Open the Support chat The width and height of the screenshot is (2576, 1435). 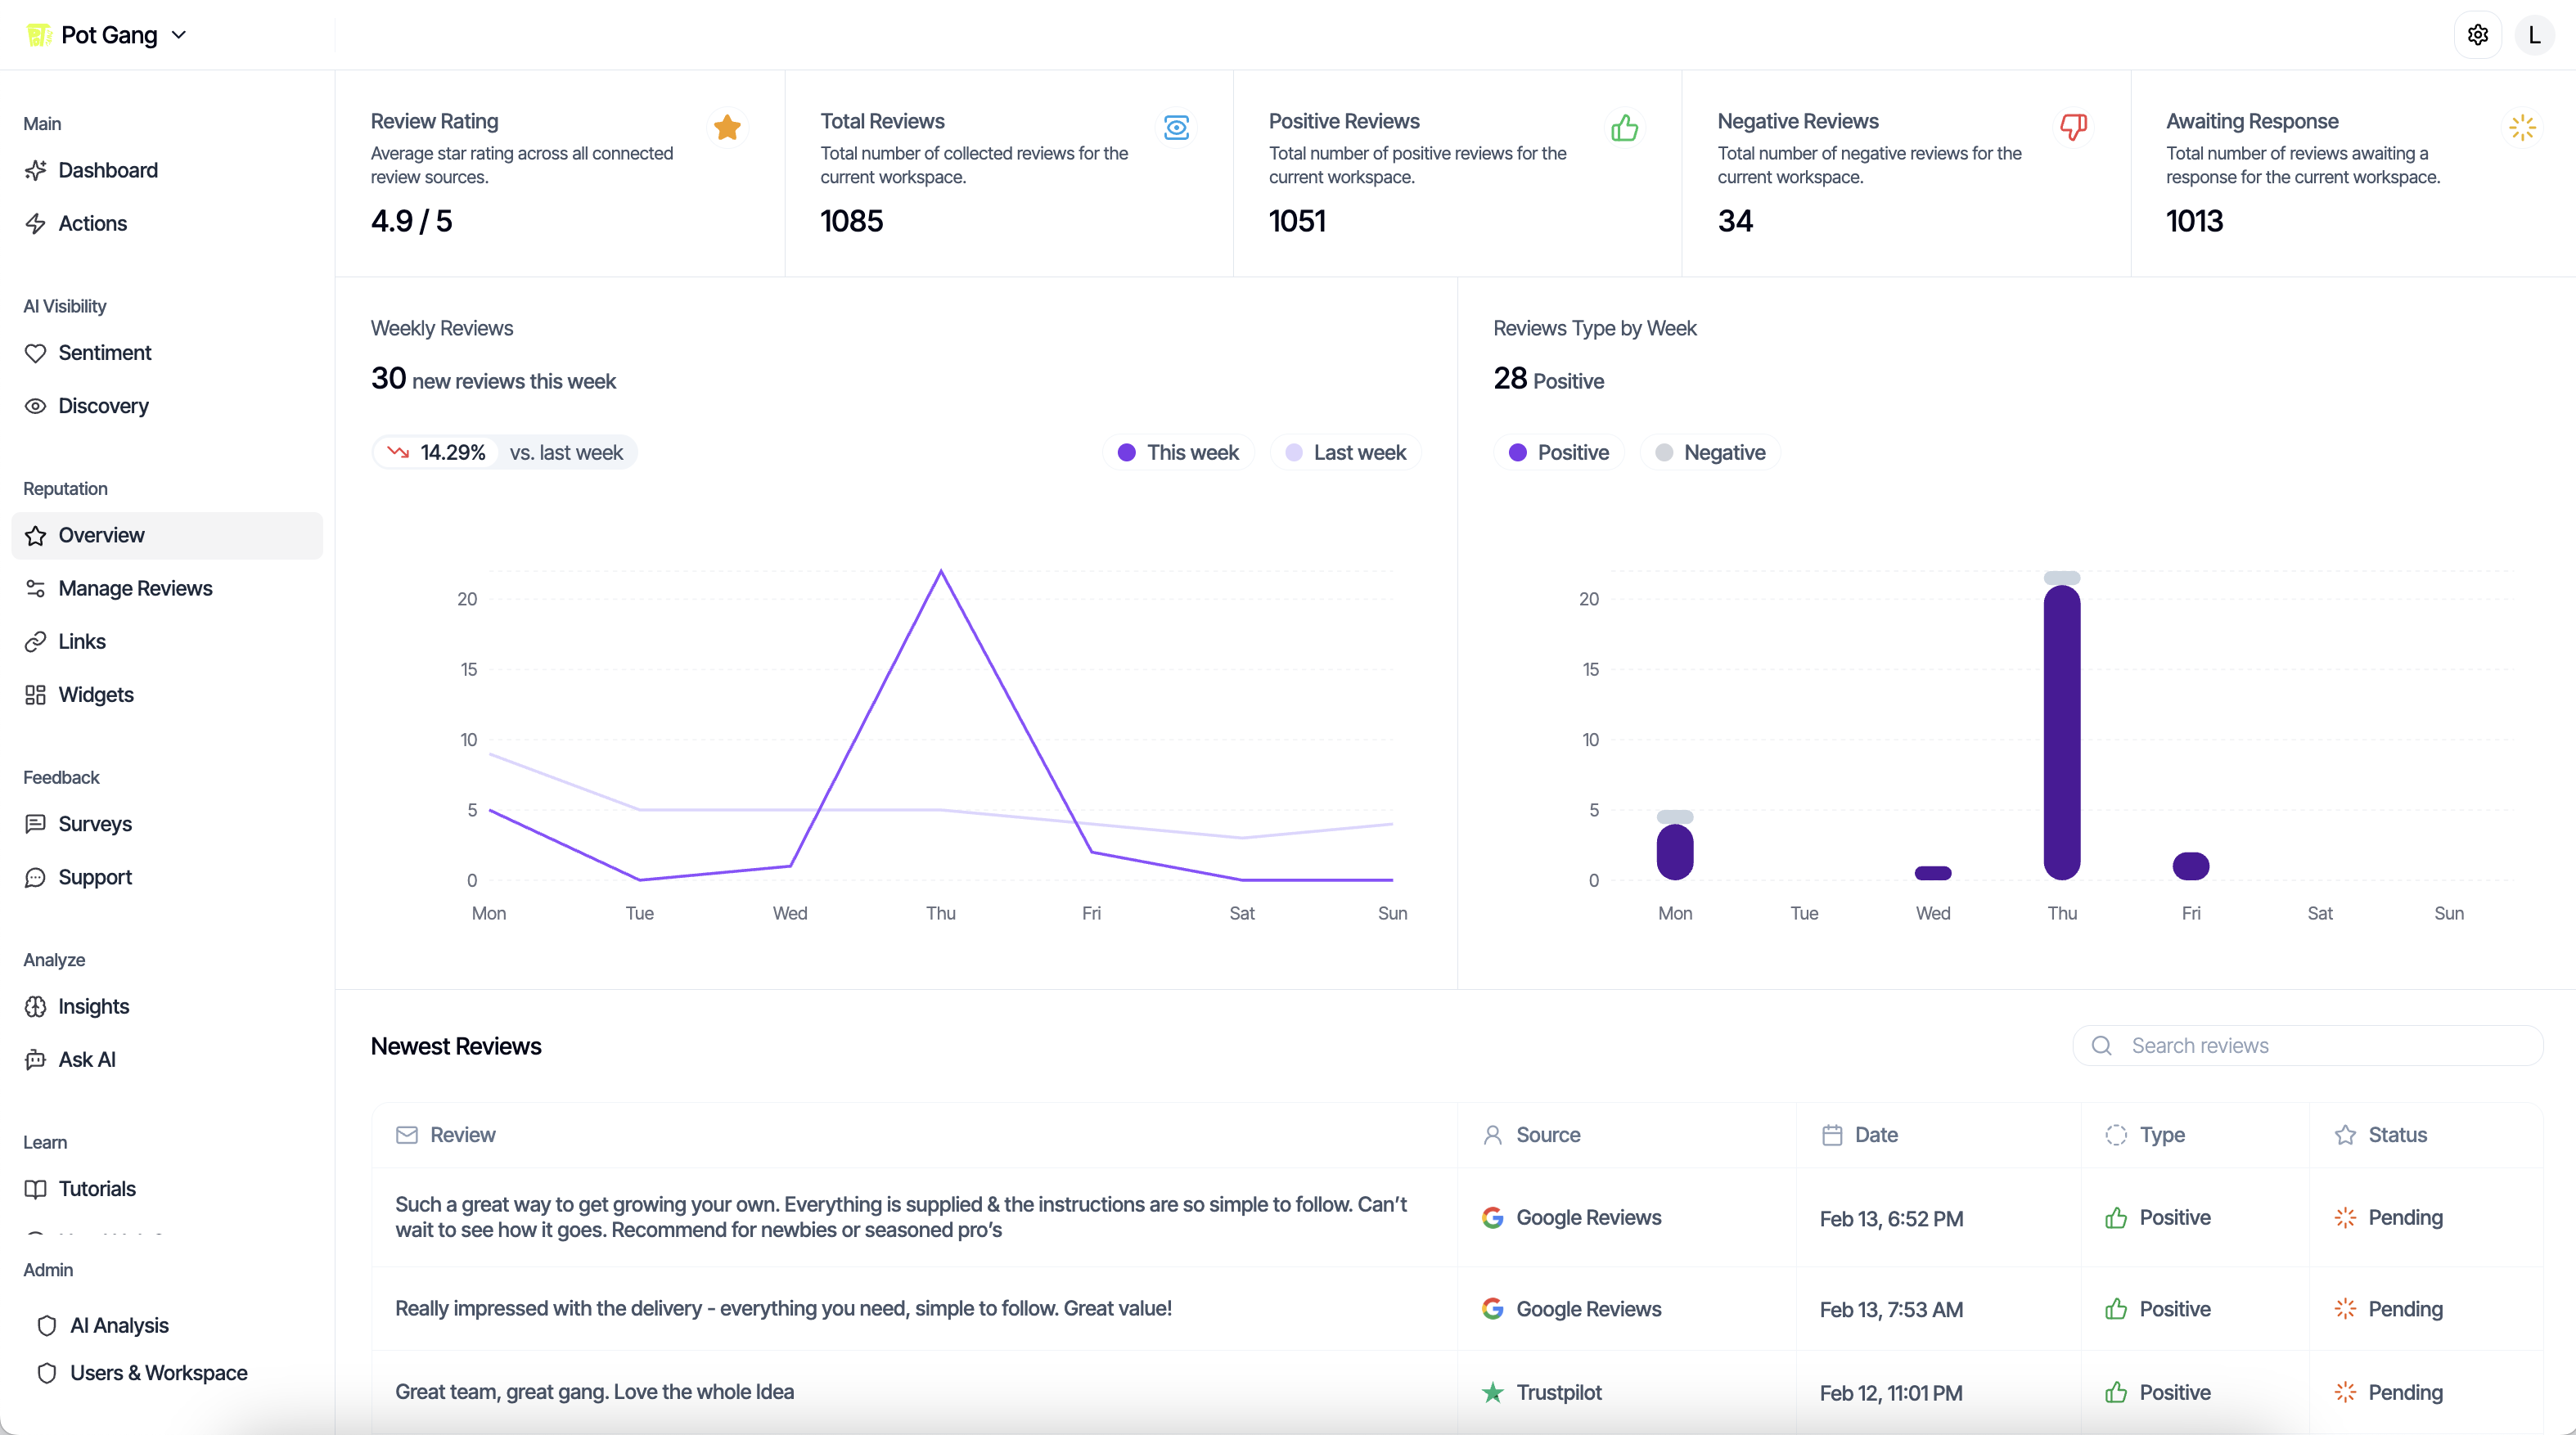95,877
